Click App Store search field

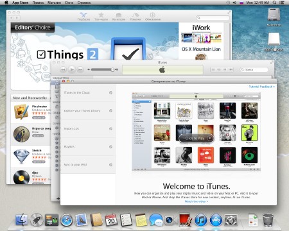point(213,18)
